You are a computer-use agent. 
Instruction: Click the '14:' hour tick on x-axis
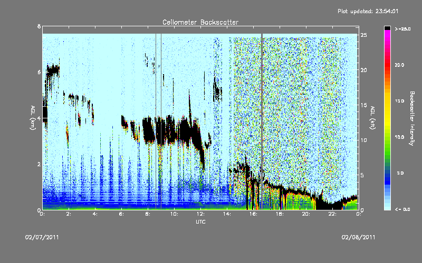pyautogui.click(x=227, y=214)
